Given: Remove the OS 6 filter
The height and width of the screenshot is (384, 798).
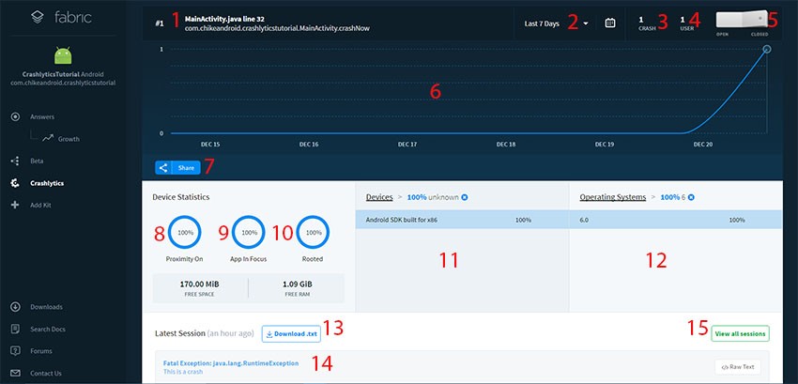Looking at the screenshot, I should coord(691,197).
